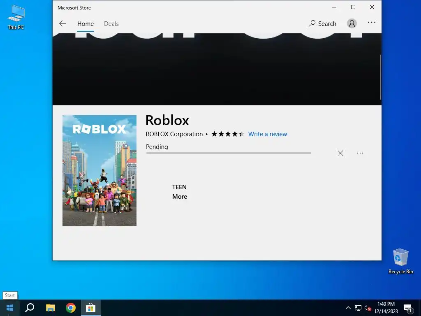Open the network status tray icon
The height and width of the screenshot is (316, 421).
pyautogui.click(x=358, y=308)
